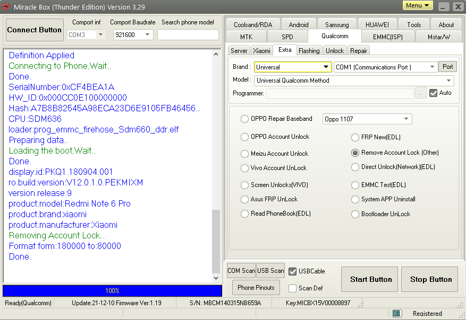Switch to the Mstar/W tab
466x320 pixels.
coord(439,37)
